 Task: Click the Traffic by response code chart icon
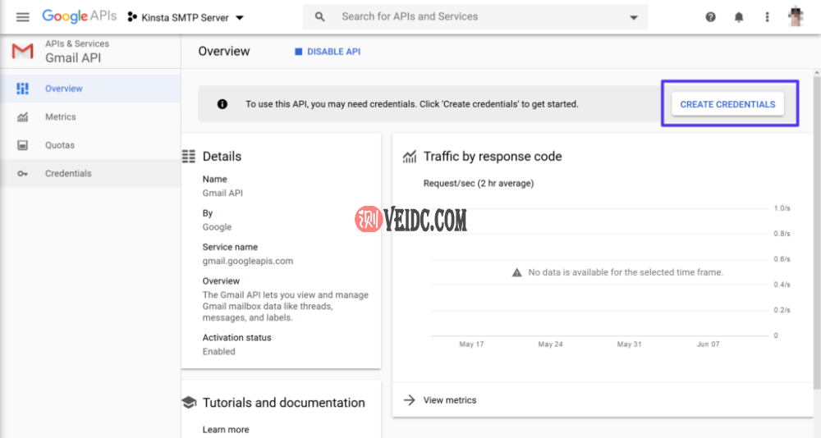pyautogui.click(x=410, y=156)
